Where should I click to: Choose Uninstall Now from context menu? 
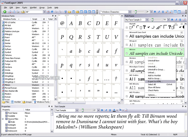160,61
